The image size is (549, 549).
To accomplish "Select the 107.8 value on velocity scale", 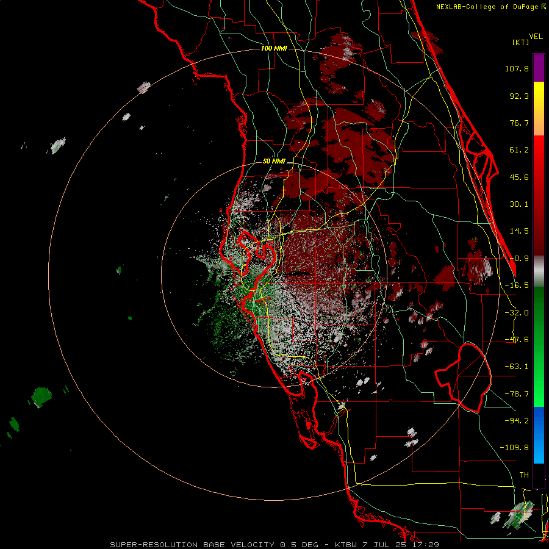I will coord(517,68).
